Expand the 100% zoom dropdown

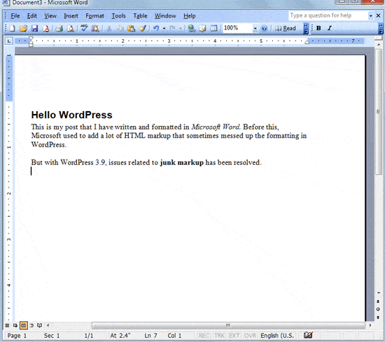point(255,29)
